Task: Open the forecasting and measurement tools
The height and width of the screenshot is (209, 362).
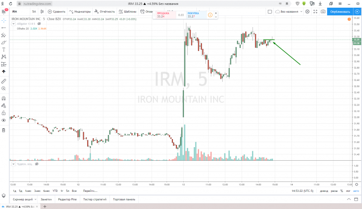Action: click(4, 64)
